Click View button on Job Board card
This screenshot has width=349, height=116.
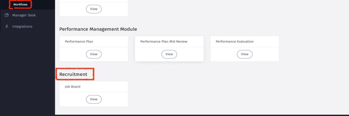pyautogui.click(x=94, y=99)
